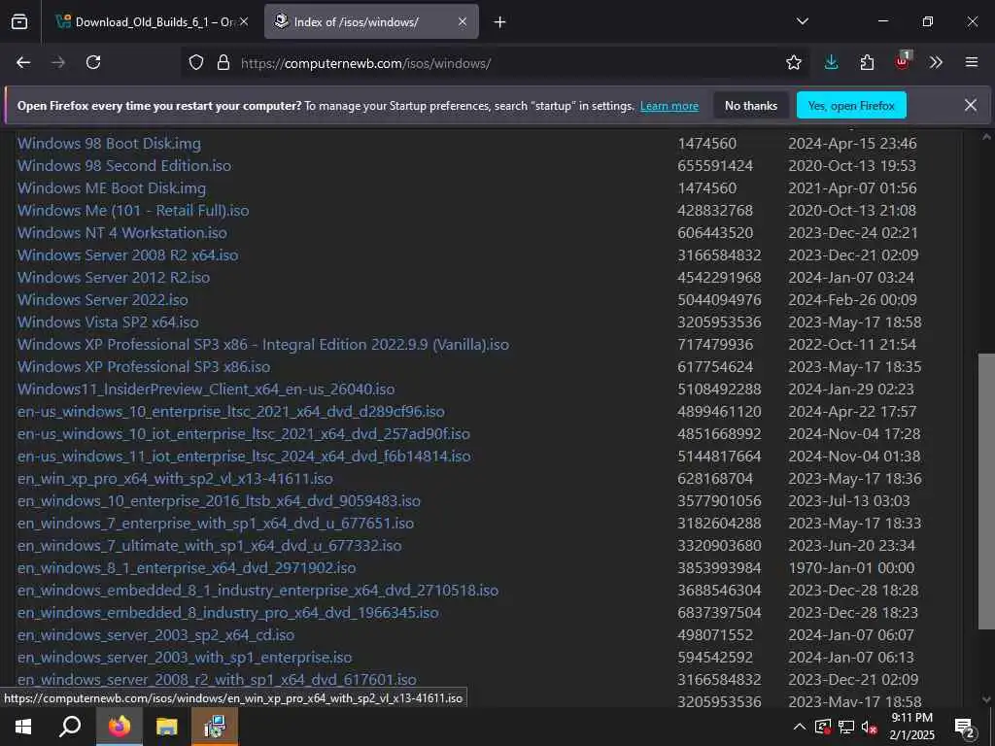Close the Download_Old_Builds_6_1 tab

point(244,21)
